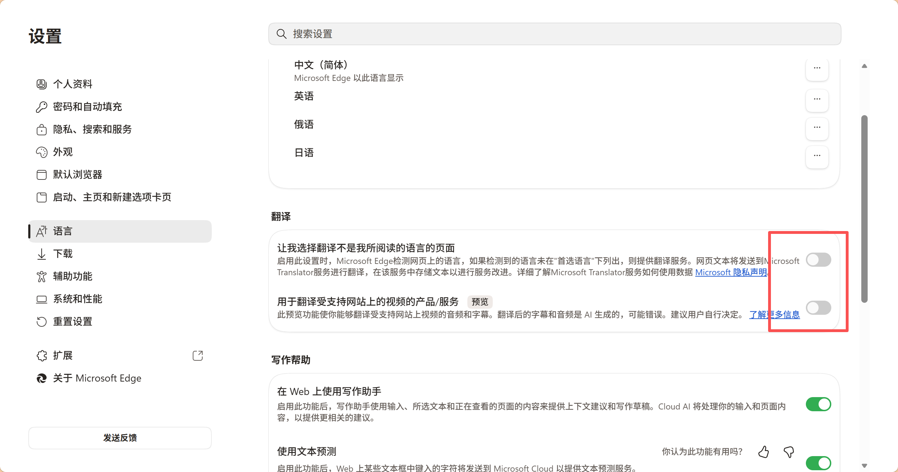The width and height of the screenshot is (898, 472).
Task: Click the lock icon for 隐私、搜索和服务
Action: 42,129
